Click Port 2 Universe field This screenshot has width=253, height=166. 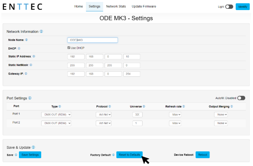coord(137,123)
